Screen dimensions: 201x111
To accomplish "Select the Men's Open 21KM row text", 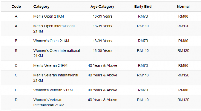I will [49, 16].
